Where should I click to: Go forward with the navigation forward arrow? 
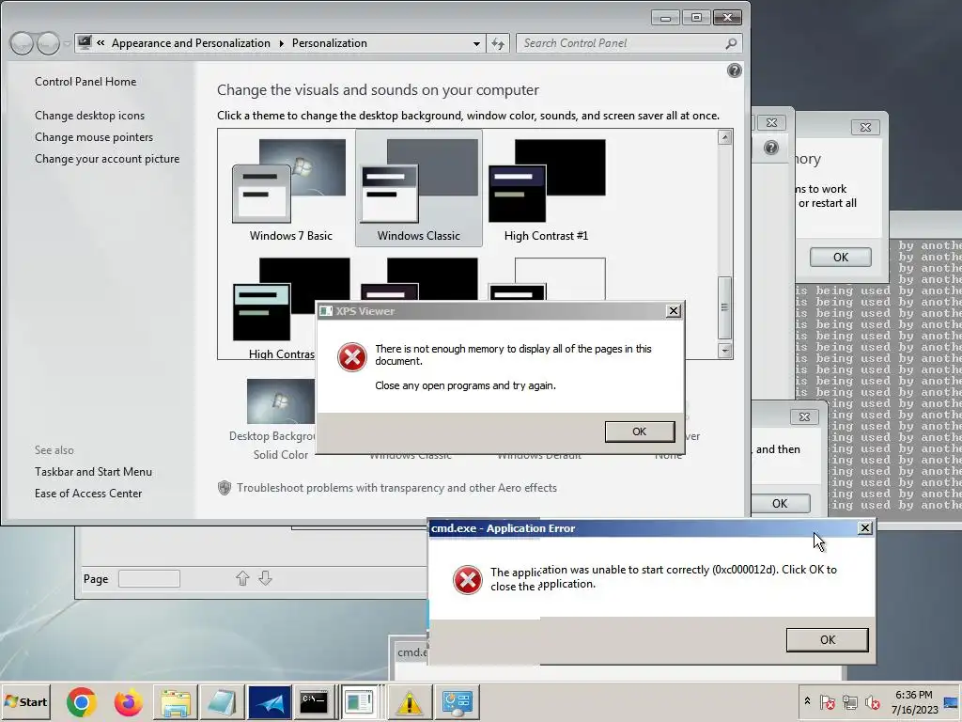click(49, 43)
